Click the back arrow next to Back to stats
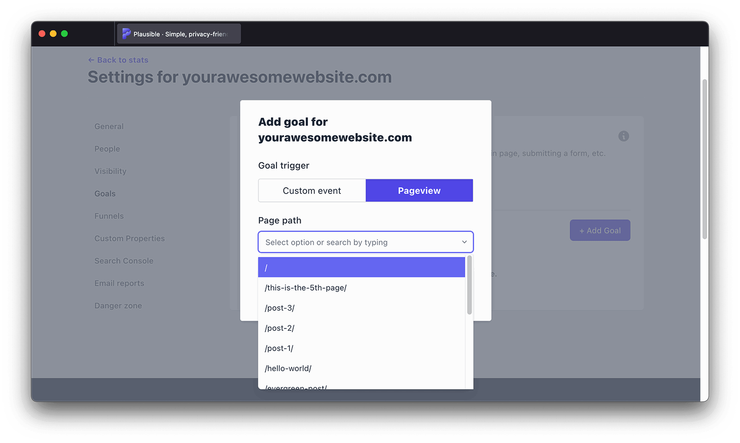This screenshot has width=740, height=443. (x=91, y=60)
